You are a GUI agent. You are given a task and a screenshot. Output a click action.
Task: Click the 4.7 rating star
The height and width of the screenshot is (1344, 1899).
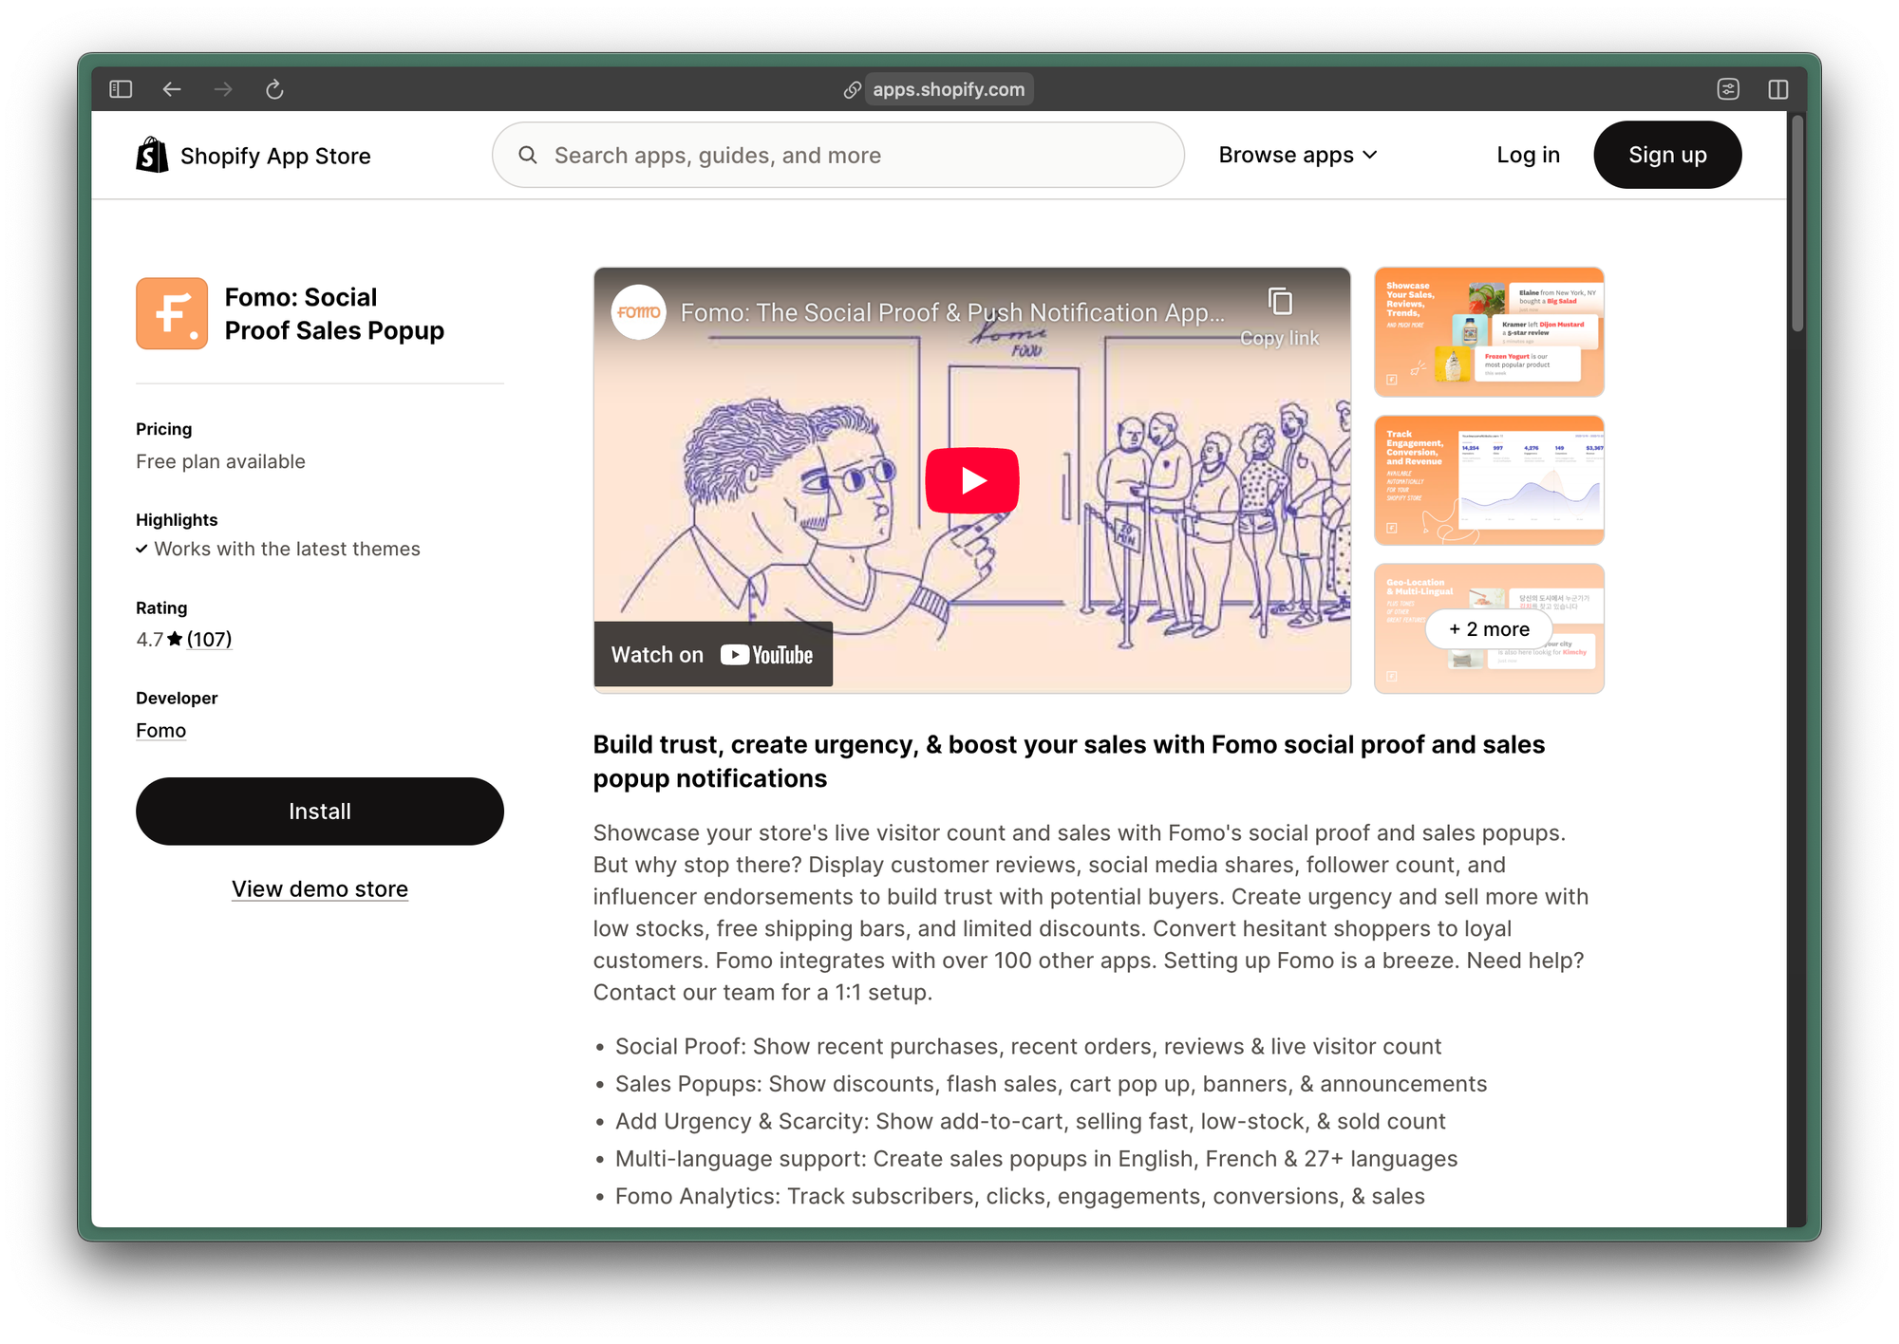[x=175, y=639]
